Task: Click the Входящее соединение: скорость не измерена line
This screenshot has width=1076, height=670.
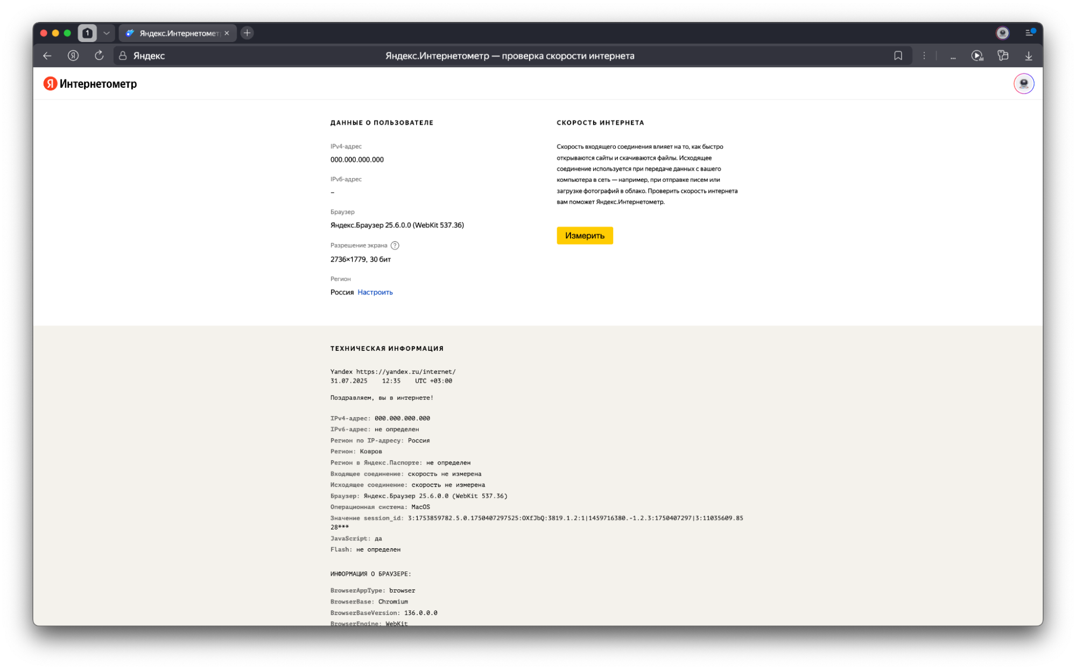Action: pyautogui.click(x=406, y=474)
